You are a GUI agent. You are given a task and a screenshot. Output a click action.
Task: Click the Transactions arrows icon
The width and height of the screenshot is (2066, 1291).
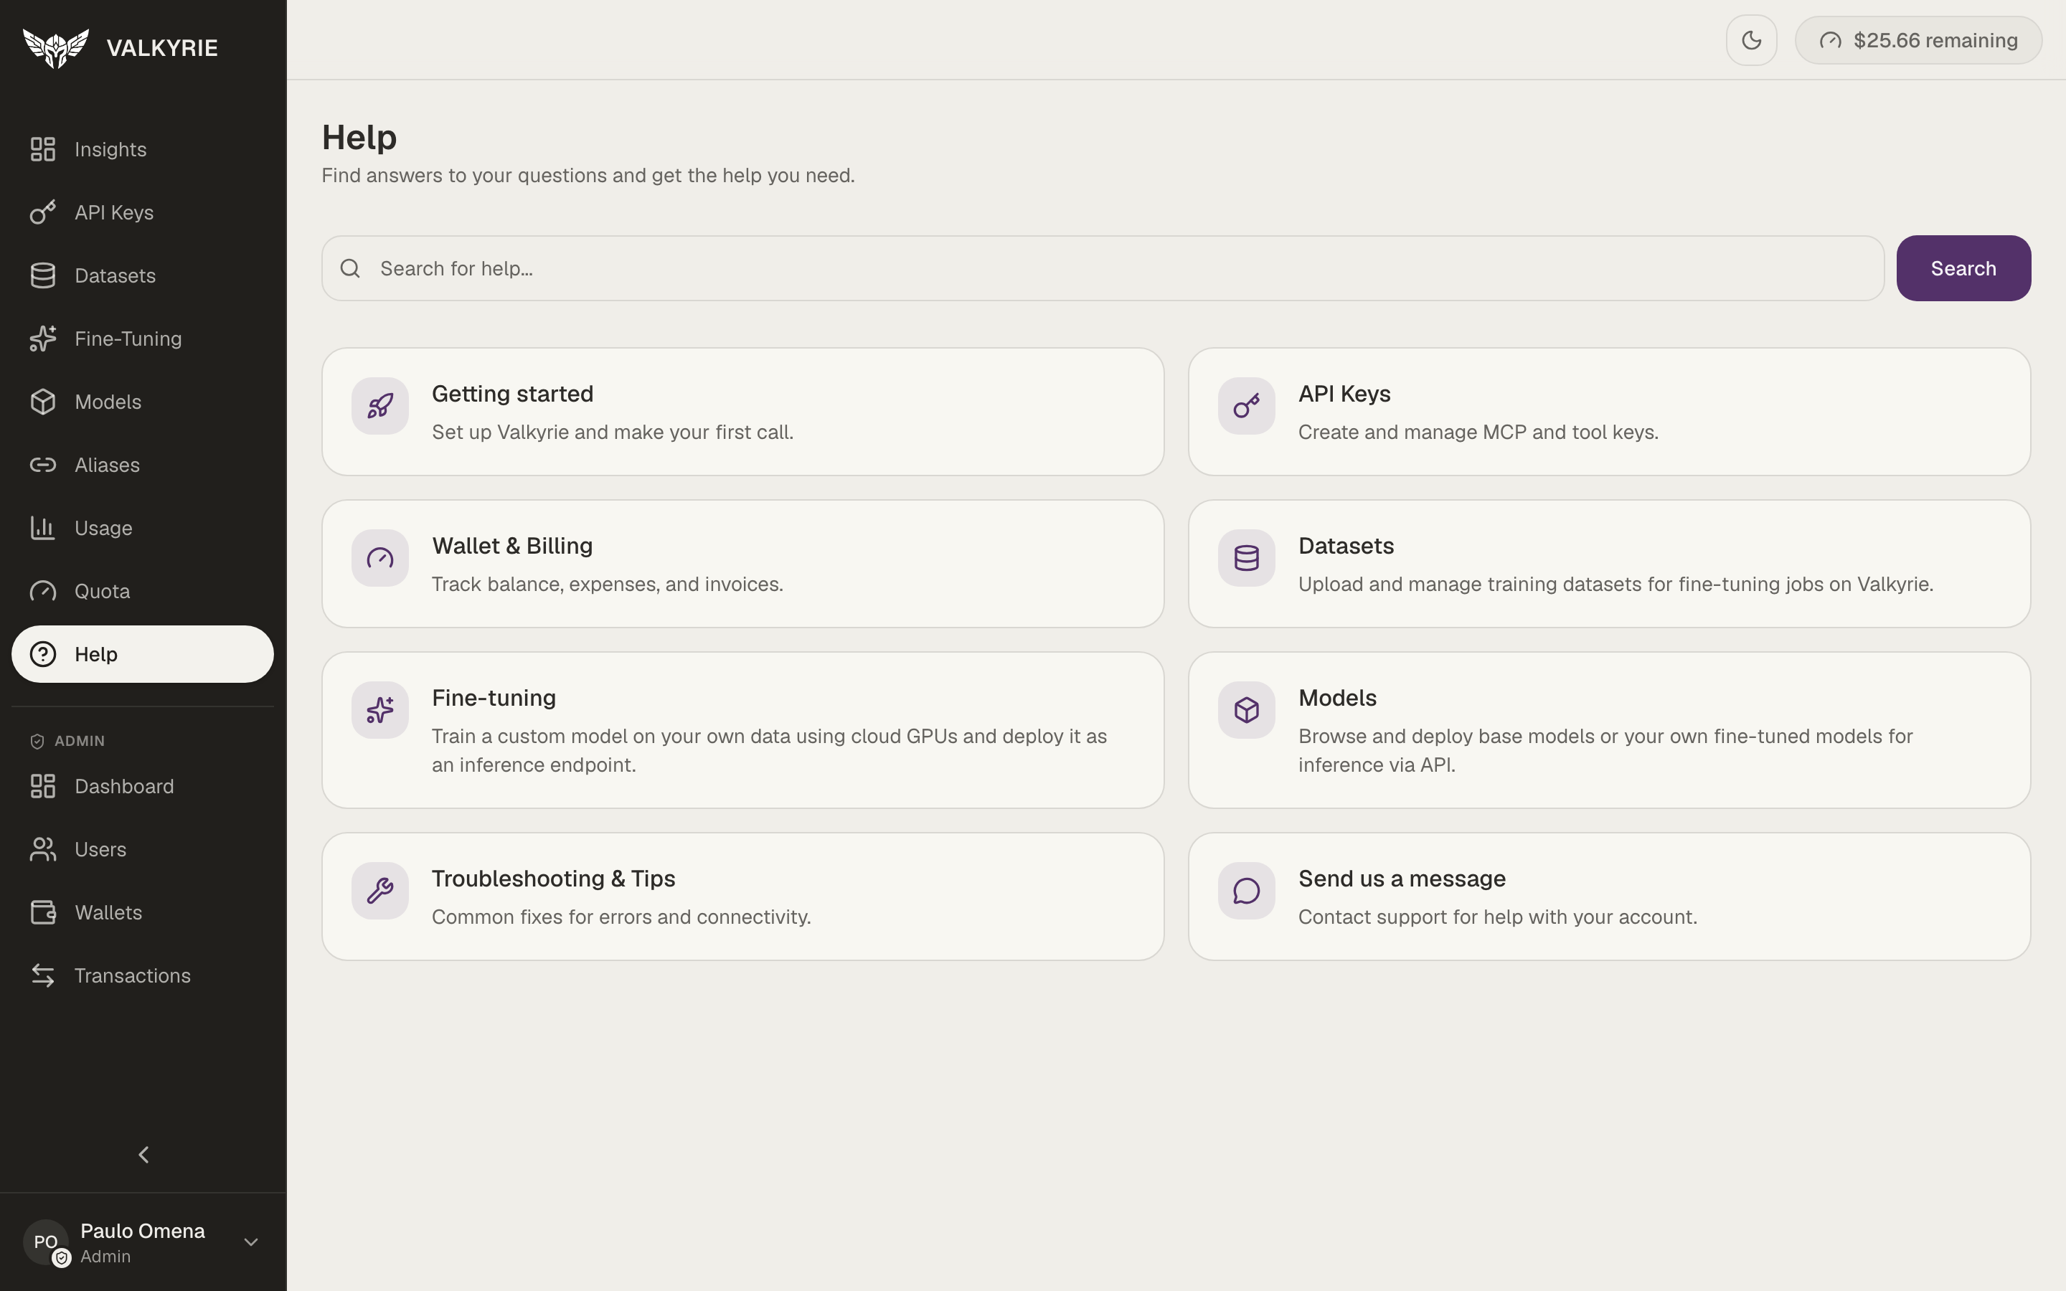tap(43, 976)
